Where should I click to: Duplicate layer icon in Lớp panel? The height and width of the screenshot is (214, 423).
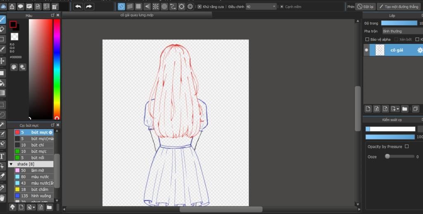[x=416, y=109]
